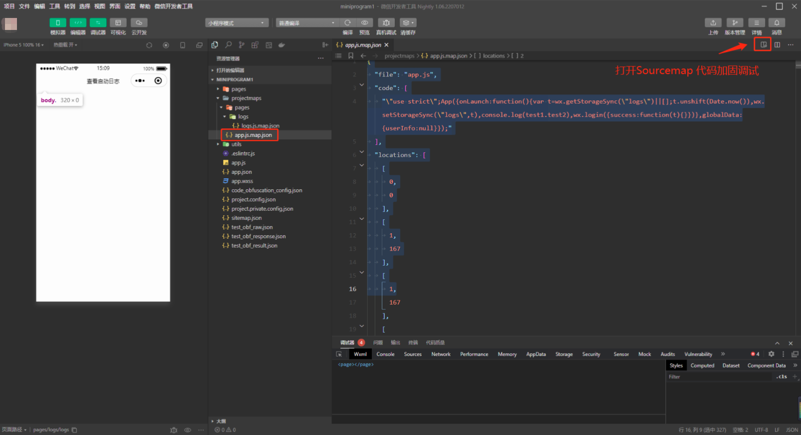Open the Sourcemap code obfuscation debug icon

point(764,45)
